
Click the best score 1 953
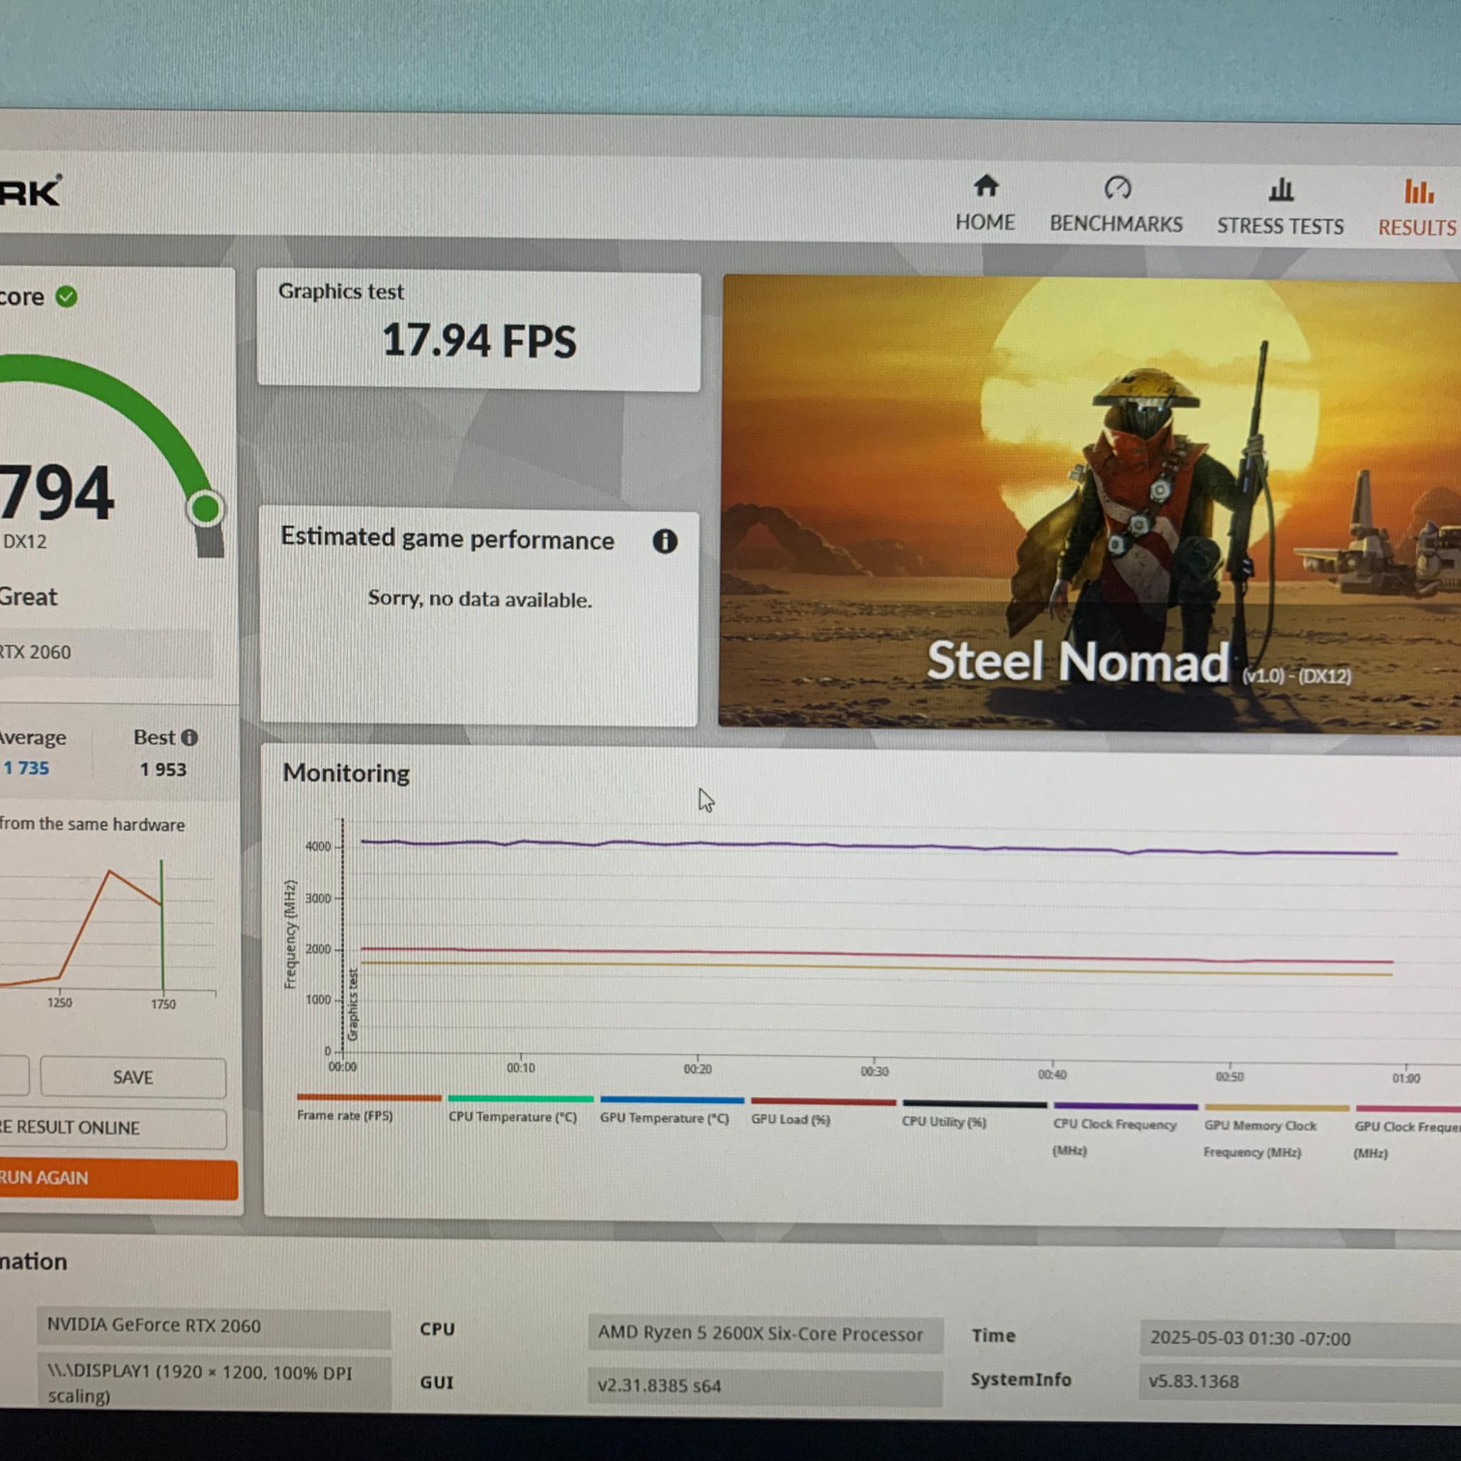coord(163,769)
